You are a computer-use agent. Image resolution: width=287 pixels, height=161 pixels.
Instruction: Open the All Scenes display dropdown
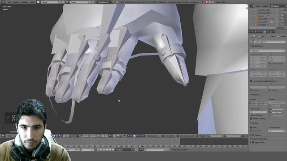(x=278, y=6)
